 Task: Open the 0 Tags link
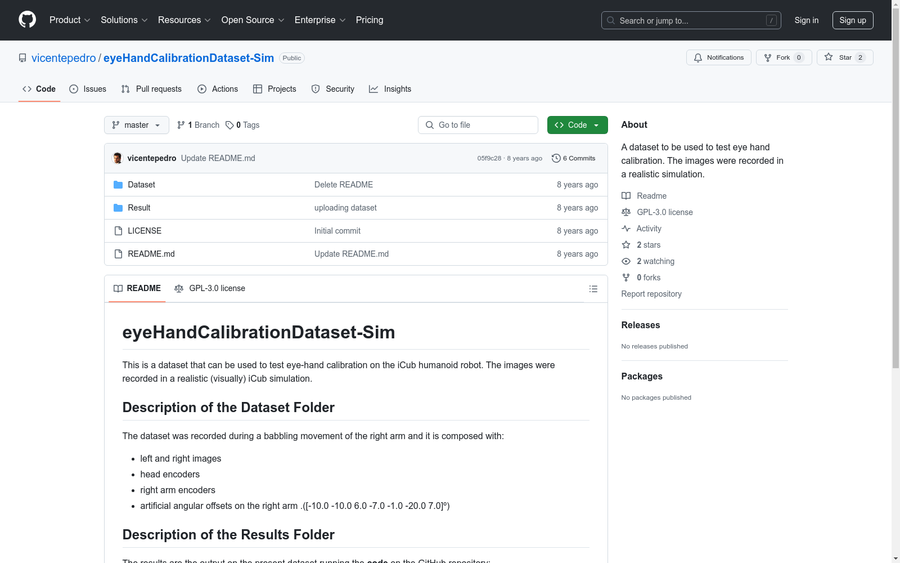tap(242, 125)
